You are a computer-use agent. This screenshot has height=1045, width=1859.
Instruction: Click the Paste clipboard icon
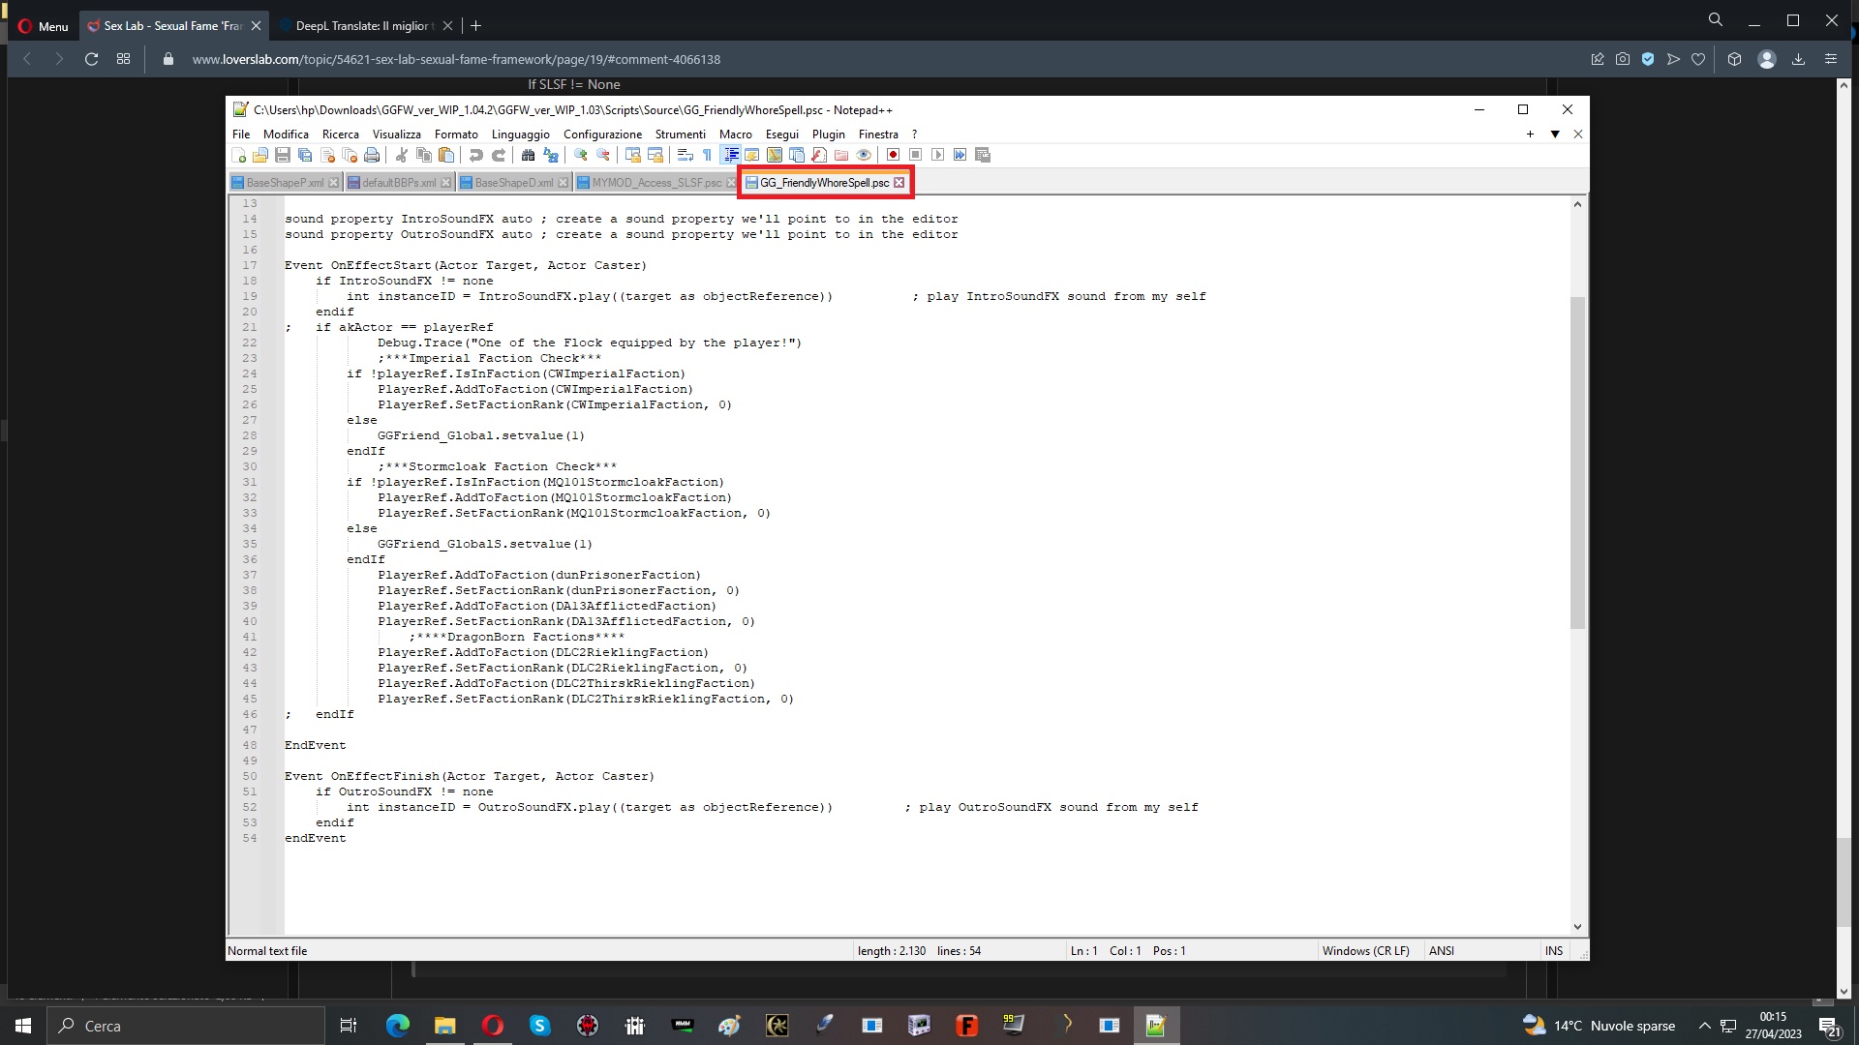(x=446, y=155)
